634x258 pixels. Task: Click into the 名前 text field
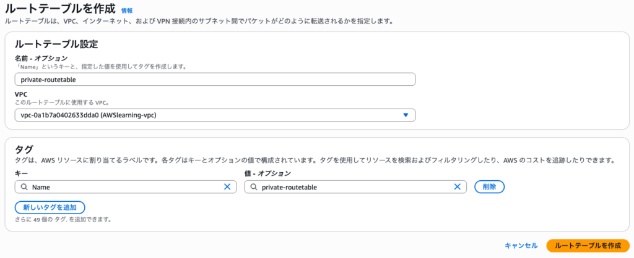[214, 79]
